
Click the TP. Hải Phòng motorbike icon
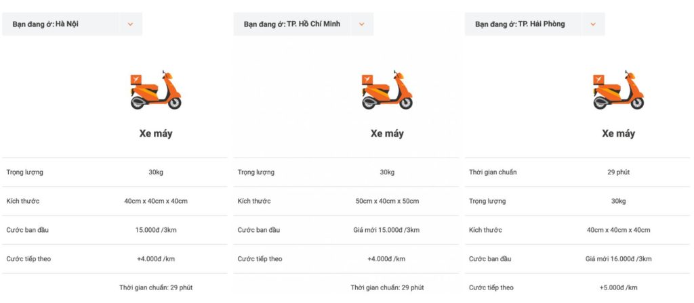[x=618, y=89]
